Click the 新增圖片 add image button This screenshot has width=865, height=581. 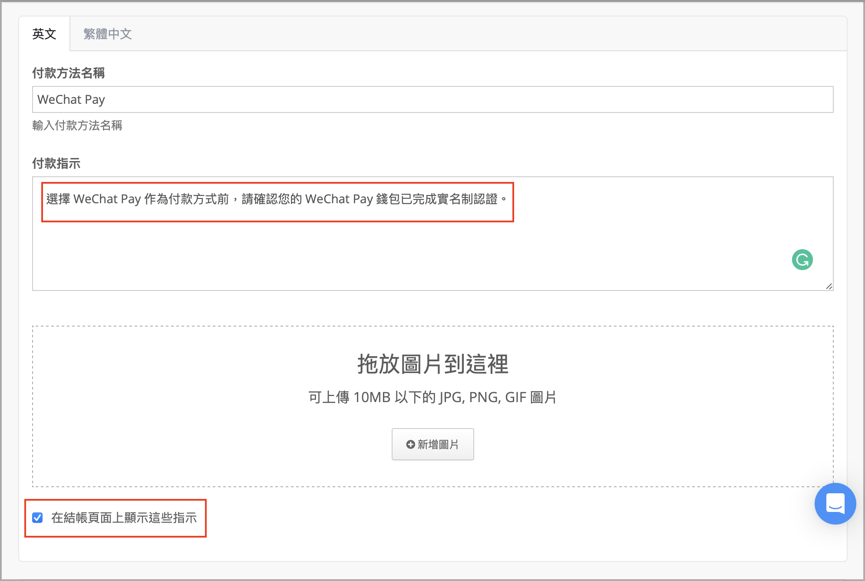coord(432,444)
